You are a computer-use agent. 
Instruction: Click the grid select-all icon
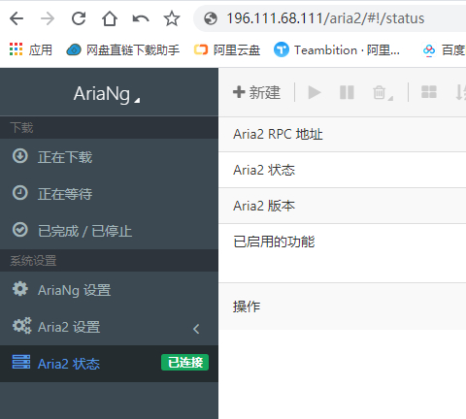point(429,92)
